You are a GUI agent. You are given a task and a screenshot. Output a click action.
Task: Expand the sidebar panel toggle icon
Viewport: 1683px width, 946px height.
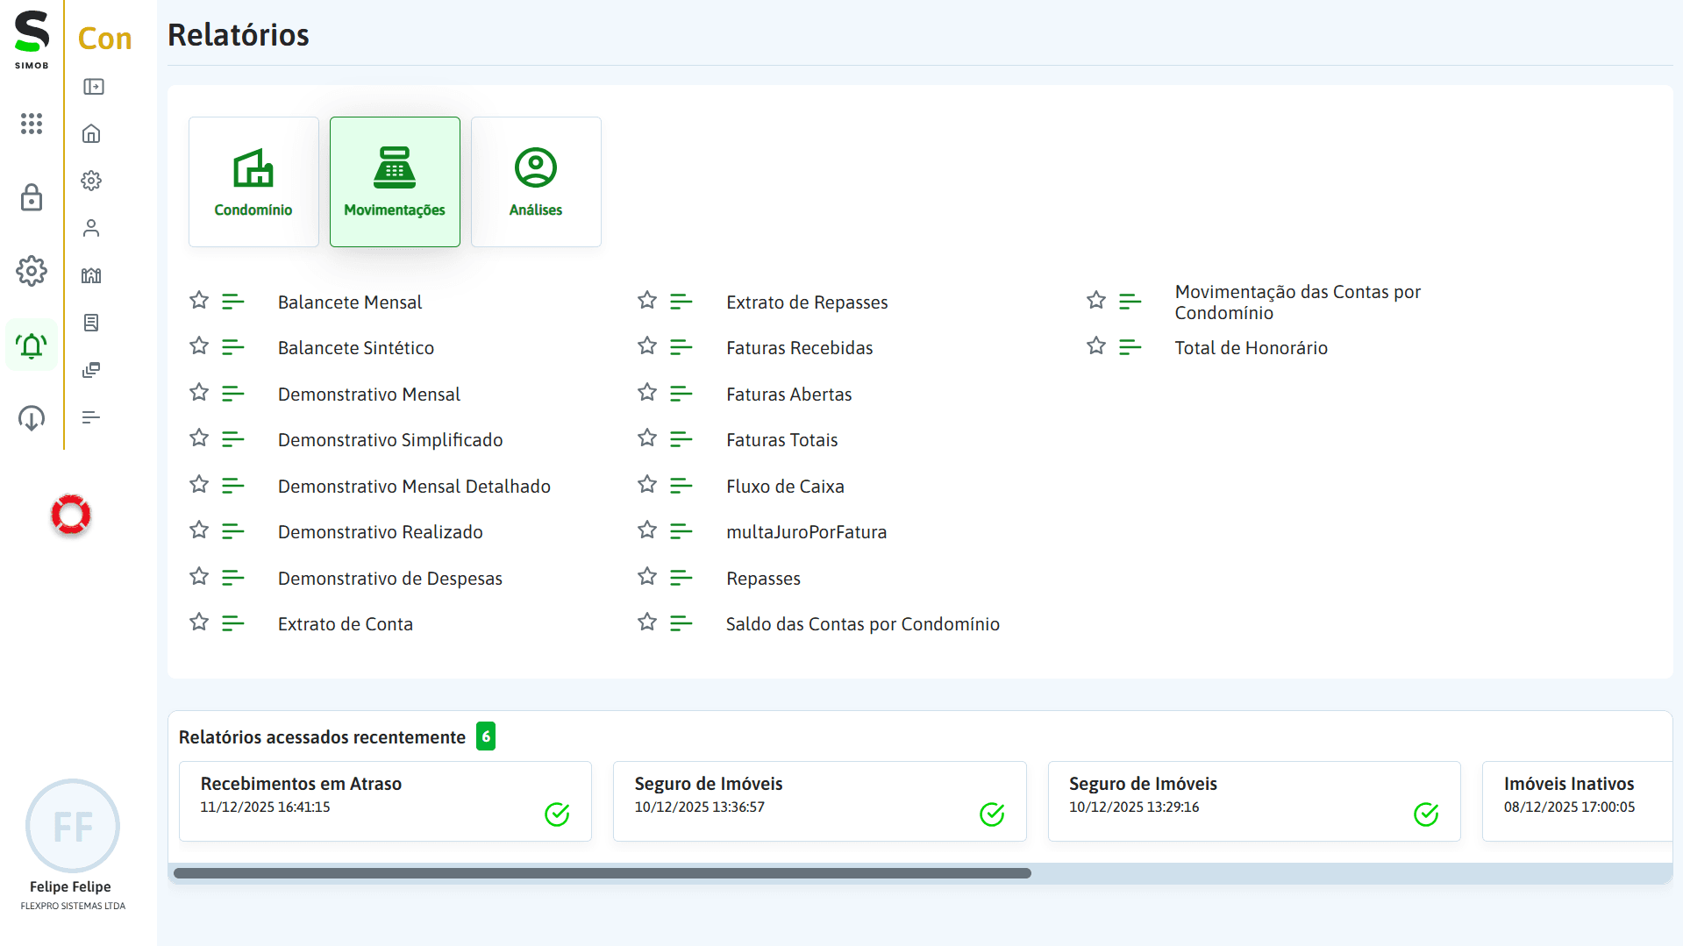(x=93, y=87)
